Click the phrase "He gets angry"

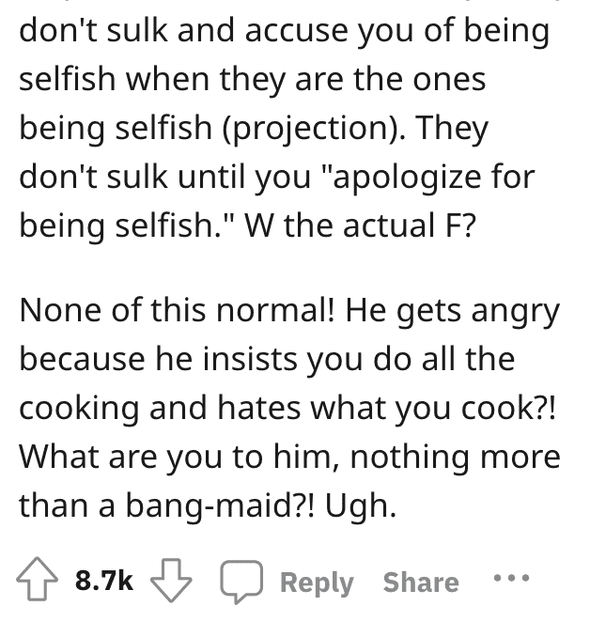pyautogui.click(x=453, y=312)
